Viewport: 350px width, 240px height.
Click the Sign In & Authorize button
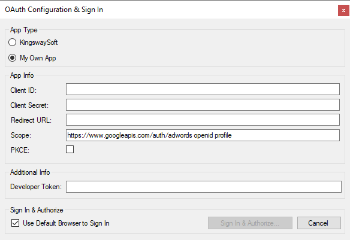[250, 223]
